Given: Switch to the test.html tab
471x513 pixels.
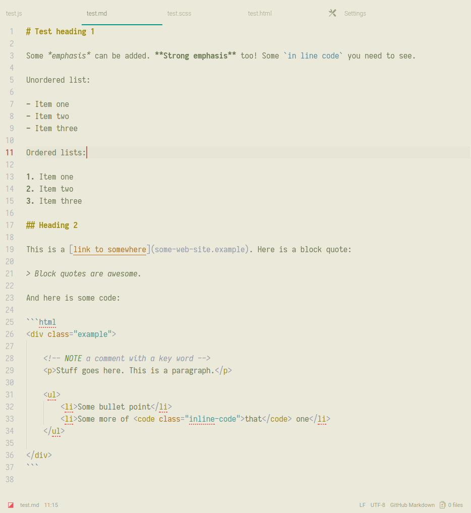Looking at the screenshot, I should click(260, 14).
